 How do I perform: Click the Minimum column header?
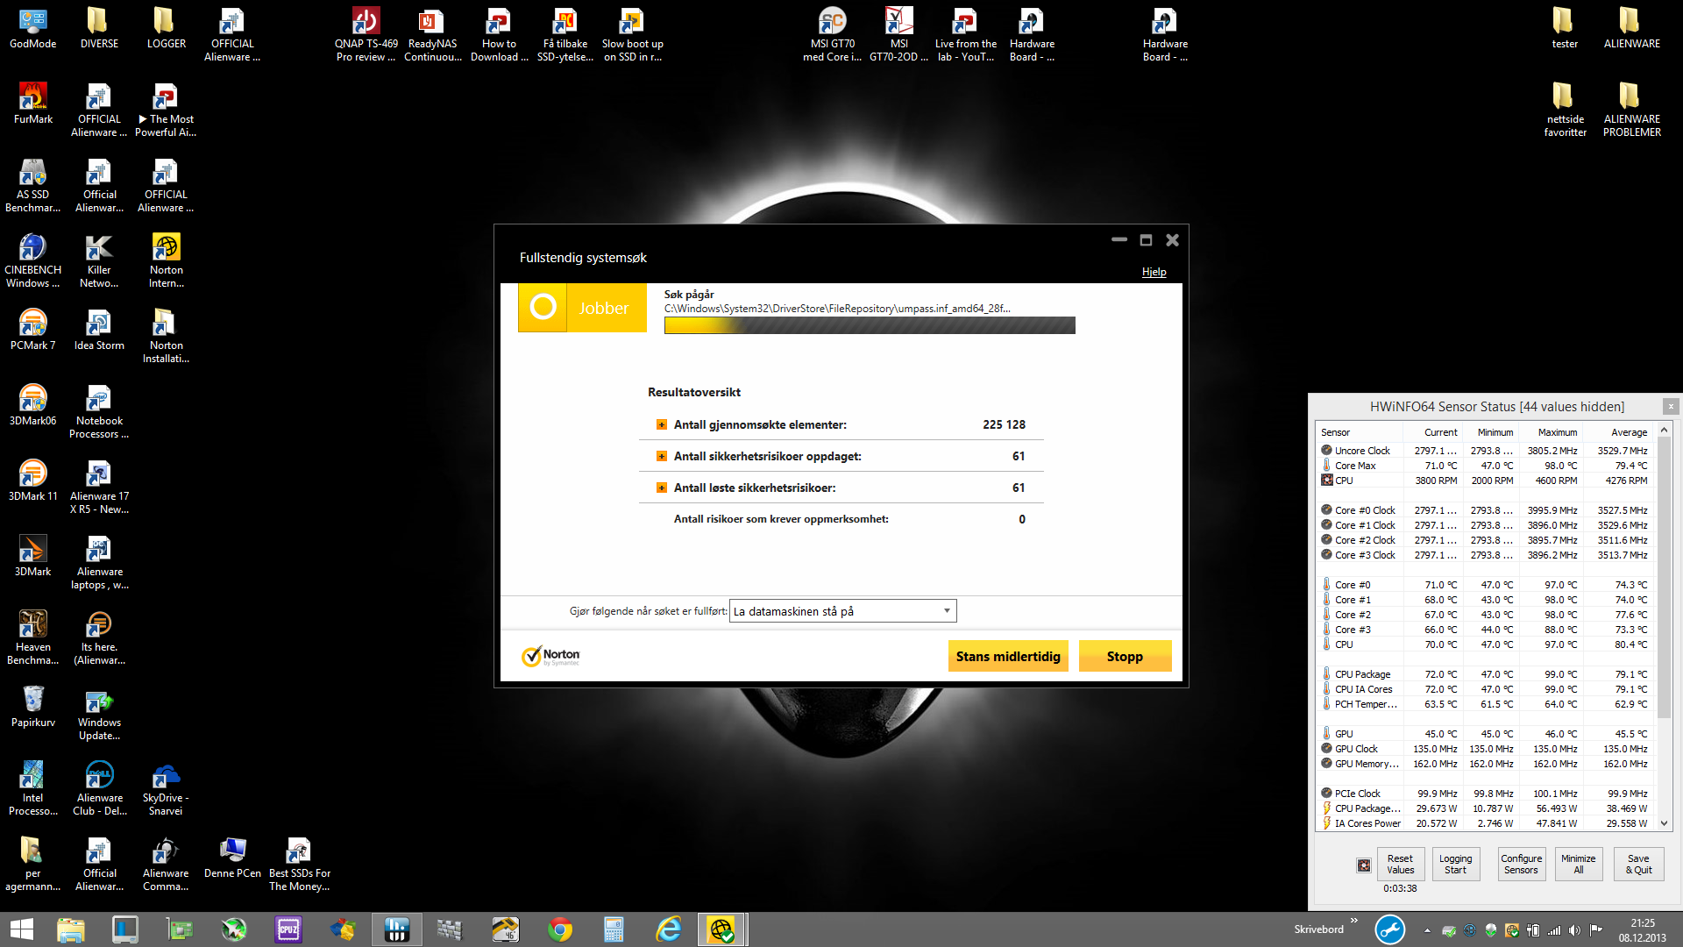pos(1489,432)
